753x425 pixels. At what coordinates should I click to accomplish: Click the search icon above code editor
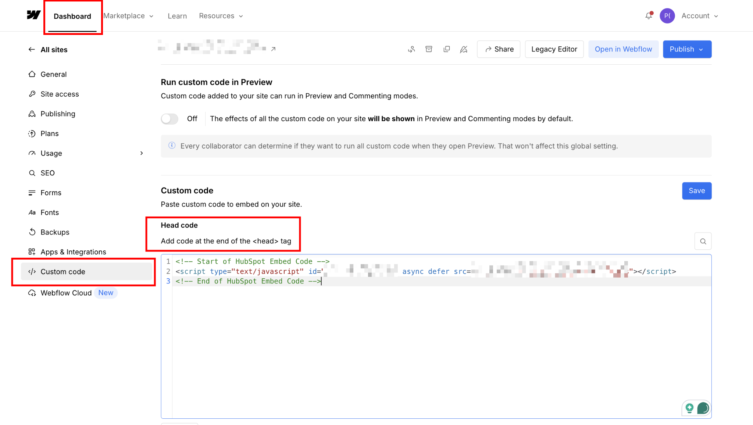[703, 242]
